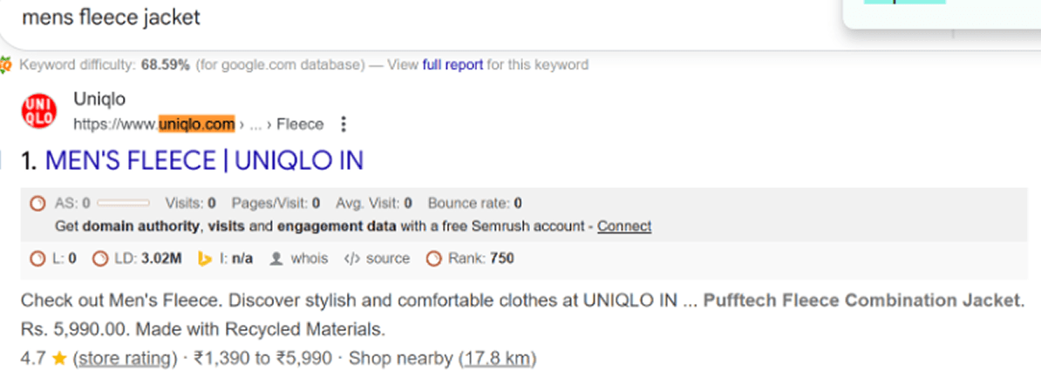
Task: Open the three-dot menu beside Fleece breadcrumb
Action: 343,125
